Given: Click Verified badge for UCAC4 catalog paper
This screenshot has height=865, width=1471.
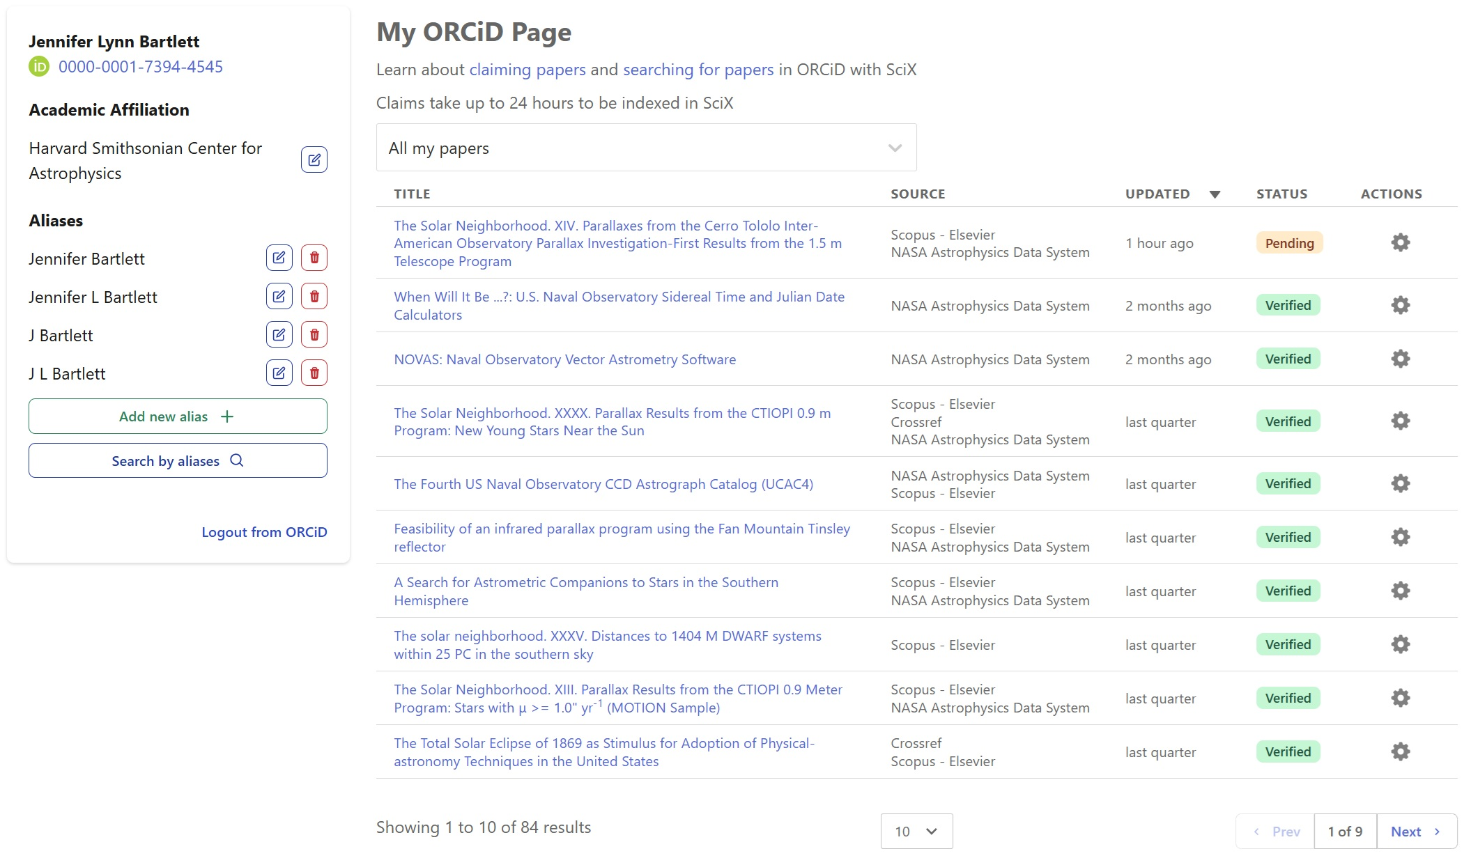Looking at the screenshot, I should [1288, 483].
